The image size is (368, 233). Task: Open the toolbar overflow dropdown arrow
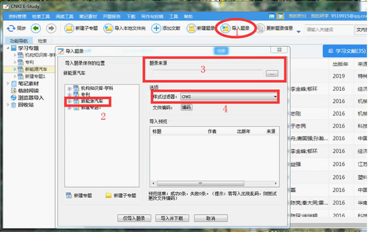tap(299, 31)
